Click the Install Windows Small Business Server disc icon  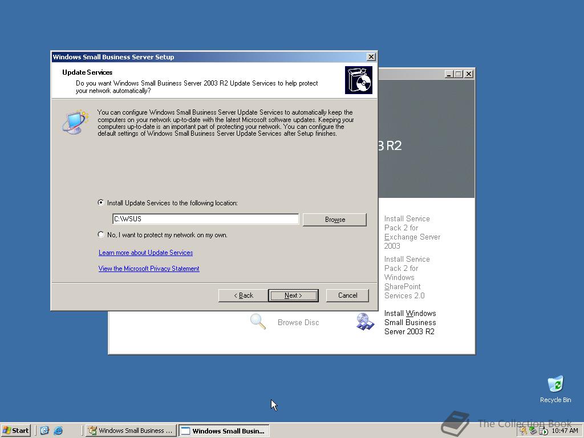click(x=364, y=322)
